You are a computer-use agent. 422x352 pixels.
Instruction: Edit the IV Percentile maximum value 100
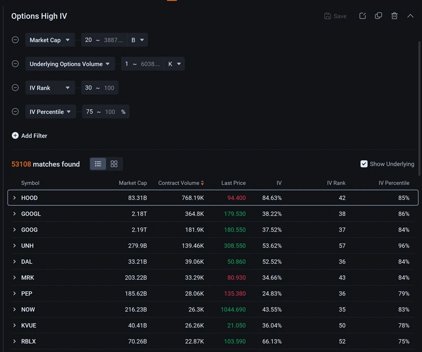tap(110, 112)
